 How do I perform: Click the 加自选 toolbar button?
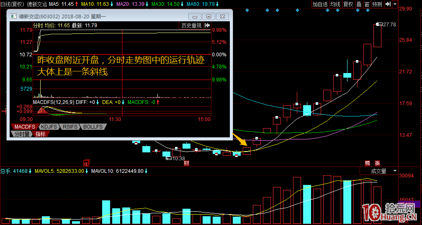click(320, 4)
